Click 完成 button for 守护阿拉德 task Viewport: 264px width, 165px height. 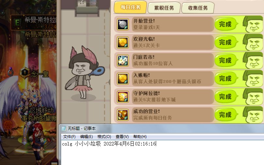pos(226,97)
